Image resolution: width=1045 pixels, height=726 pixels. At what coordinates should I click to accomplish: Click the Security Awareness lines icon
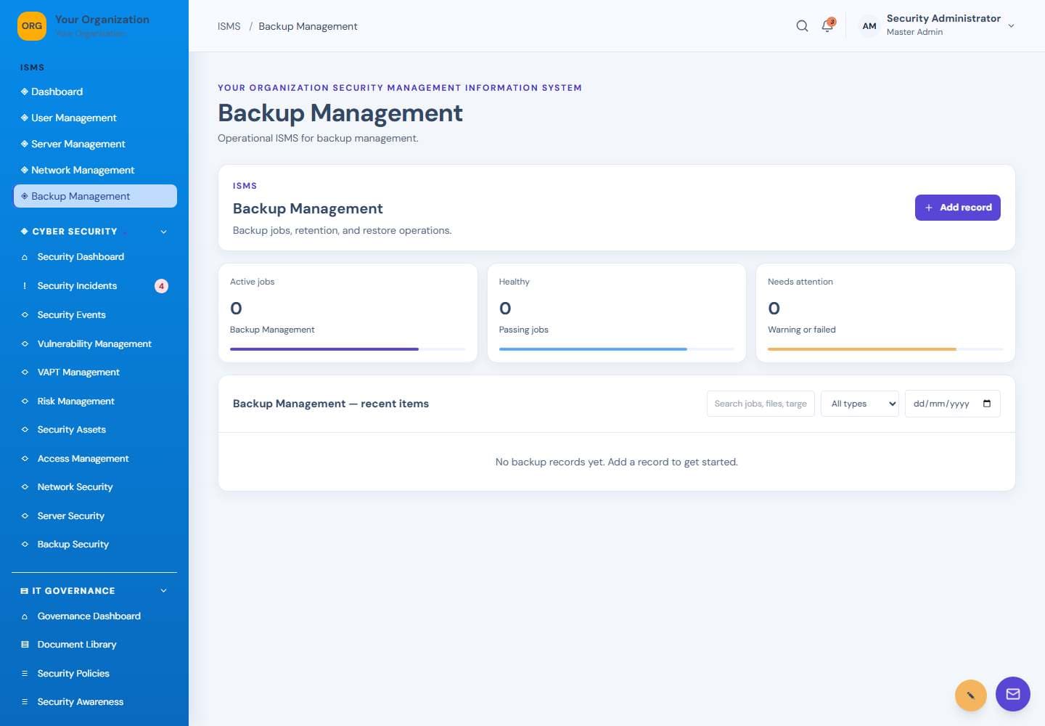[x=25, y=702]
